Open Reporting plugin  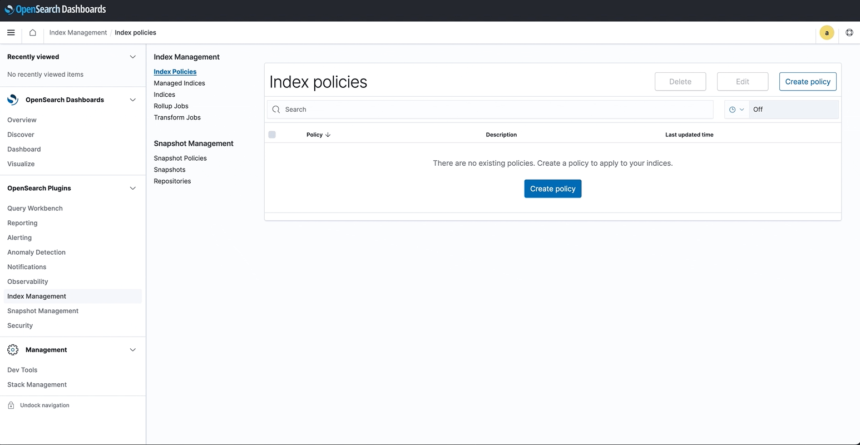click(x=22, y=223)
